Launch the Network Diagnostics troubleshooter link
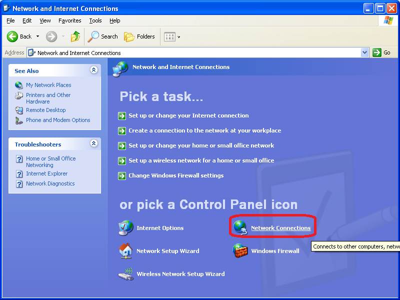The image size is (400, 300). coord(50,183)
